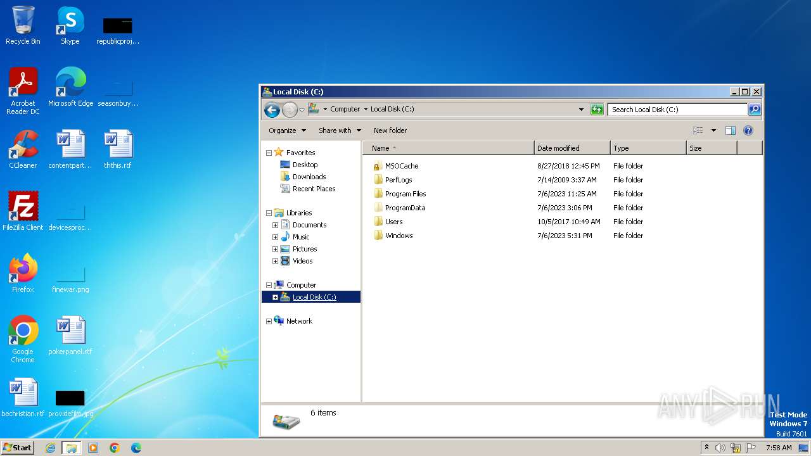Launch Skype from the desktop
The image size is (811, 456).
coord(70,25)
